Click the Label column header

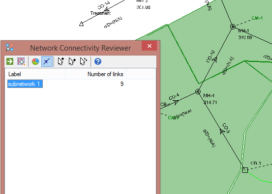(35, 74)
